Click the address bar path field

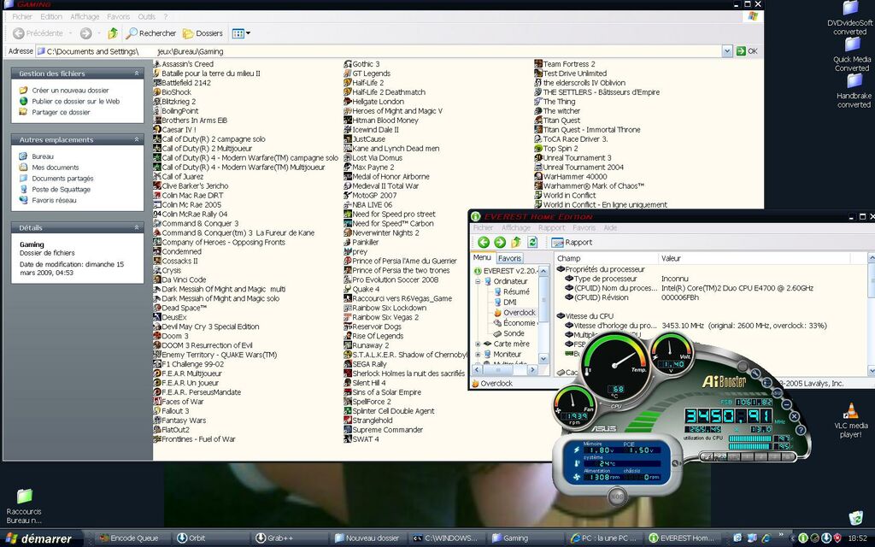tap(379, 51)
